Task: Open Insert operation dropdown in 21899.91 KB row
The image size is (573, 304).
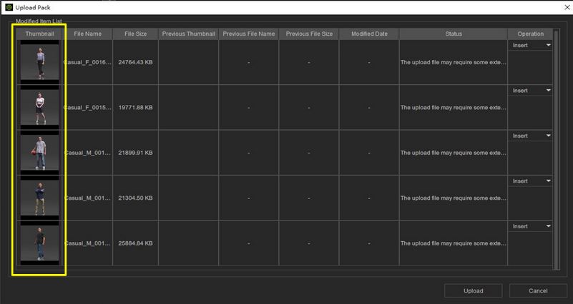Action: click(530, 136)
